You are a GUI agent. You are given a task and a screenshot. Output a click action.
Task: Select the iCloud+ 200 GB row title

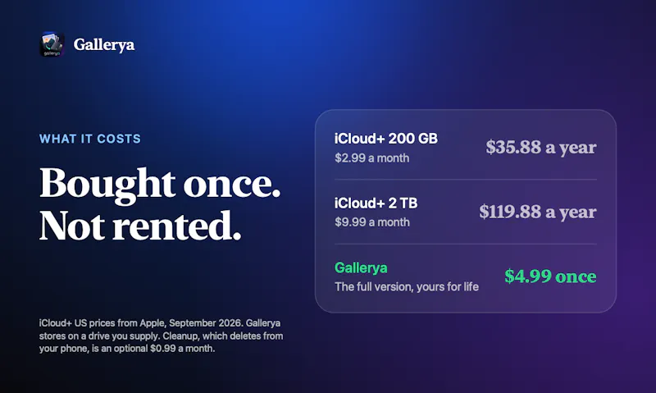coord(385,139)
